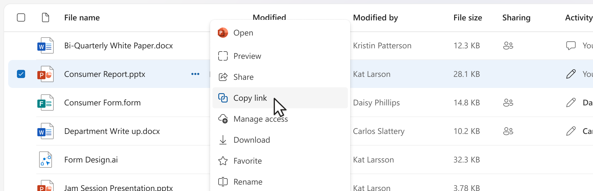Image resolution: width=593 pixels, height=191 pixels.
Task: Click the sharing icon on Department Write up row
Action: [x=508, y=131]
